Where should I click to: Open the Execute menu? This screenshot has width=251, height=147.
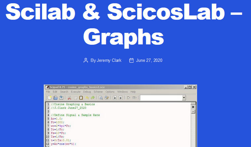(75, 92)
